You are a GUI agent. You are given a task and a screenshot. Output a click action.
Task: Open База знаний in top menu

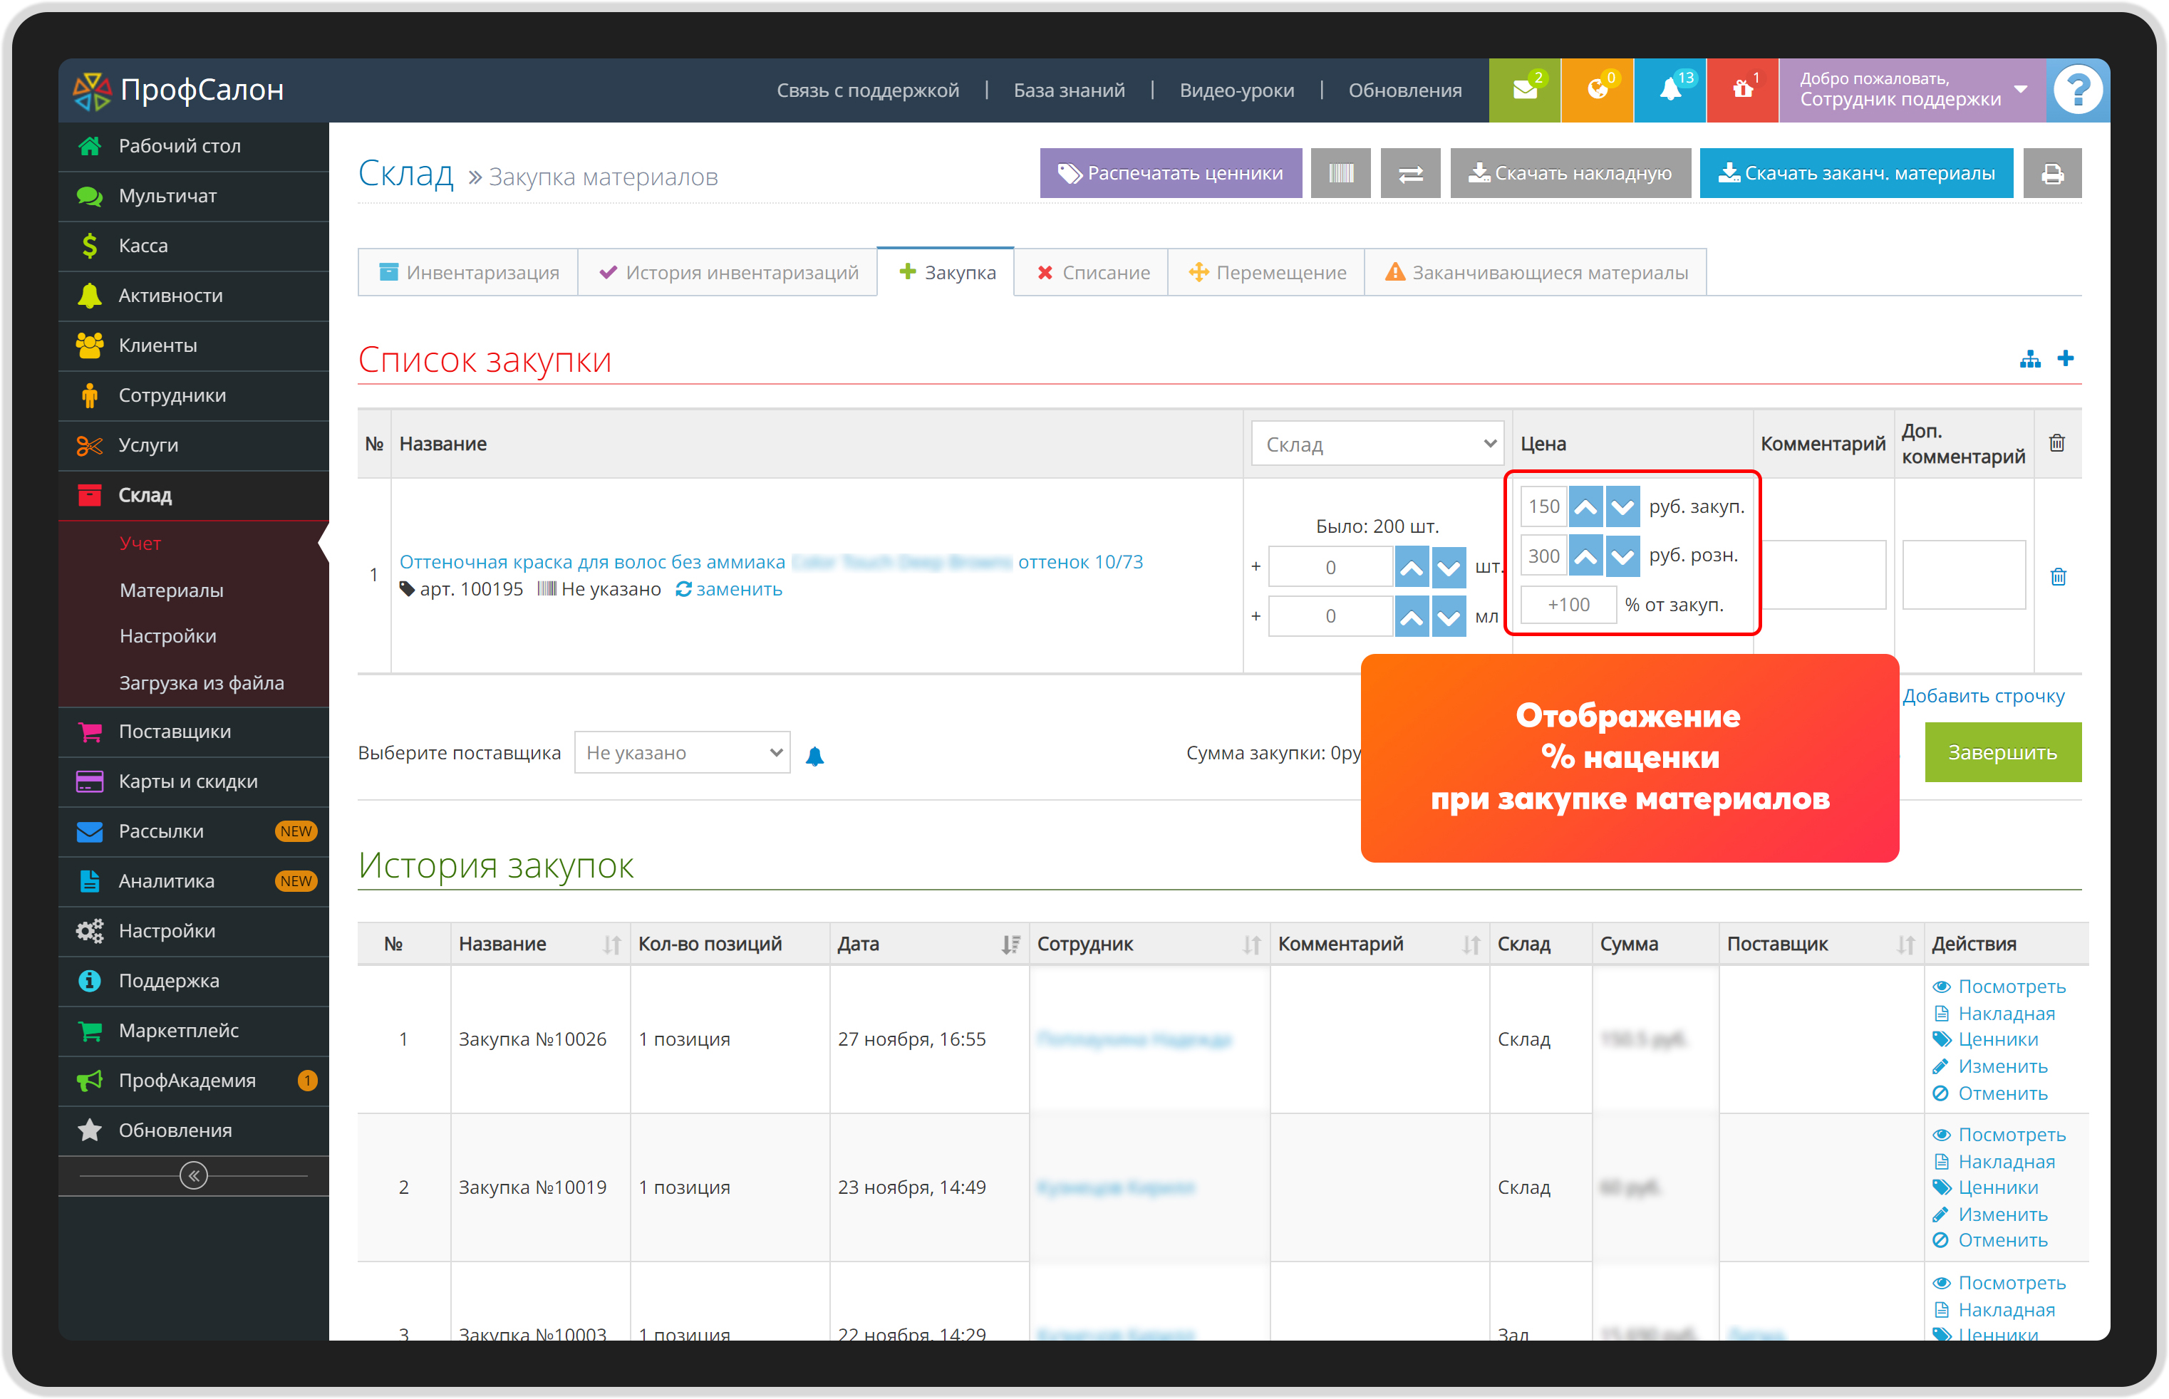1070,91
